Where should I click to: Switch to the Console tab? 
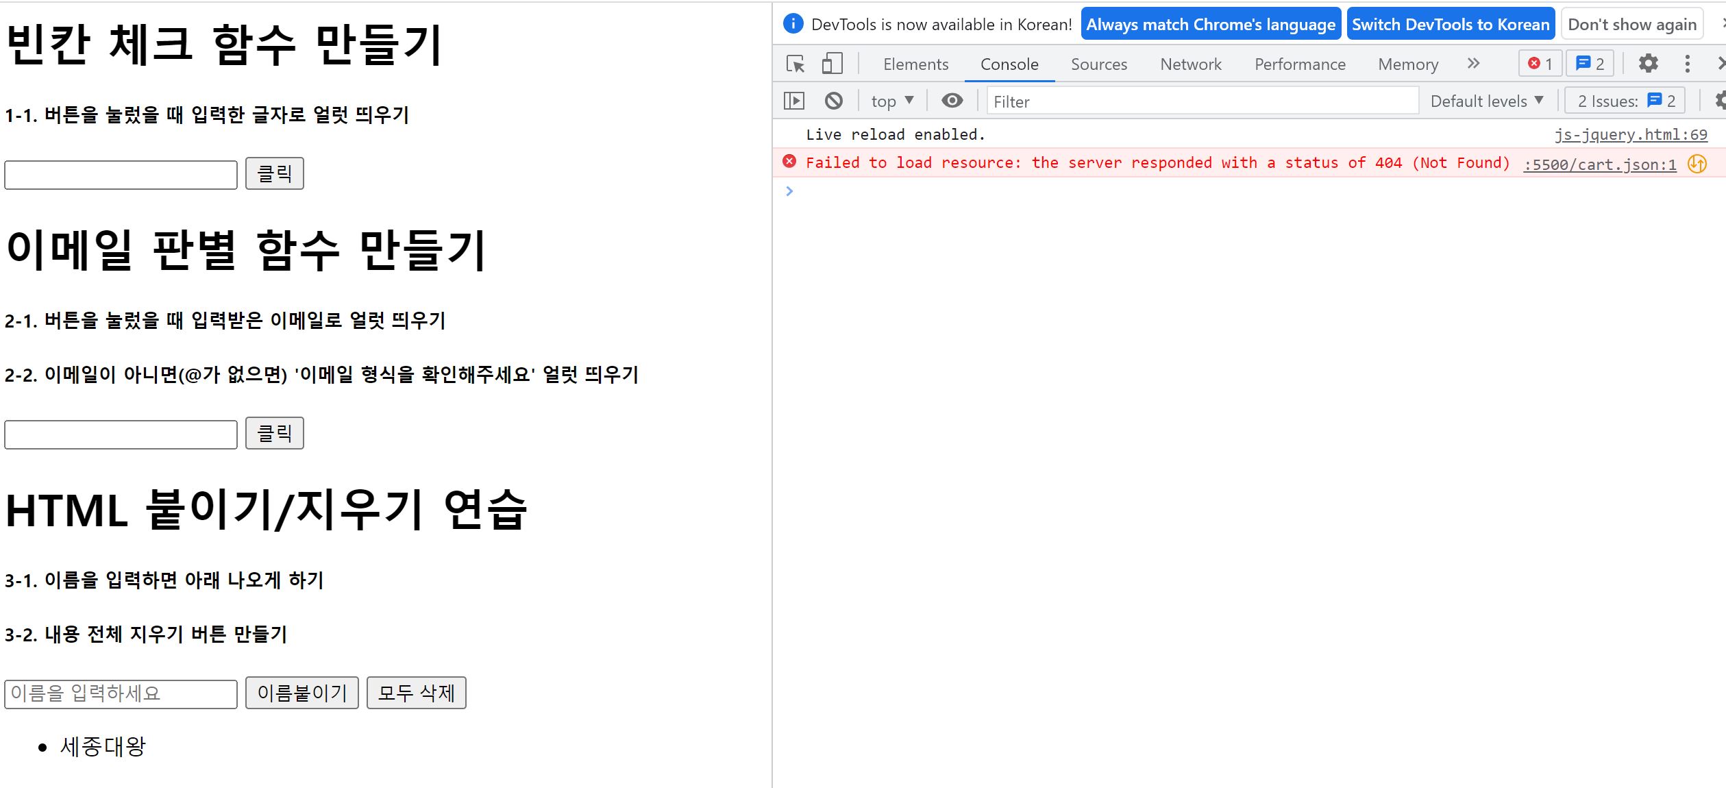click(1009, 64)
